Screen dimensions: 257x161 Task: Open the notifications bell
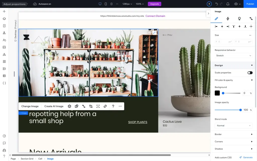coord(228,4)
